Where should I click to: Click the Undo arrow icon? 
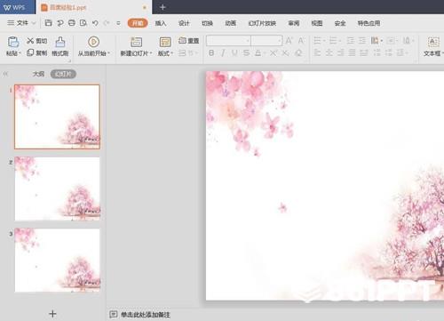point(95,23)
